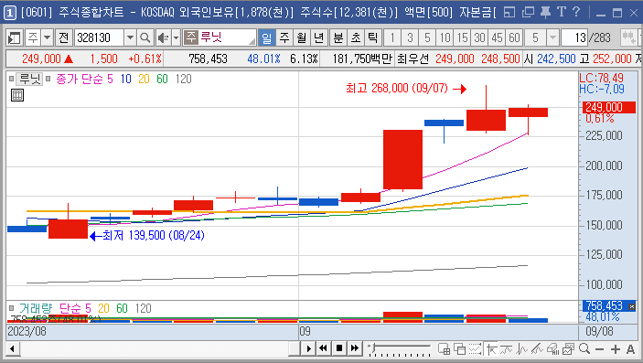This screenshot has height=363, width=643.
Task: Open the dropdown arrow next to speaker icon
Action: (176, 38)
